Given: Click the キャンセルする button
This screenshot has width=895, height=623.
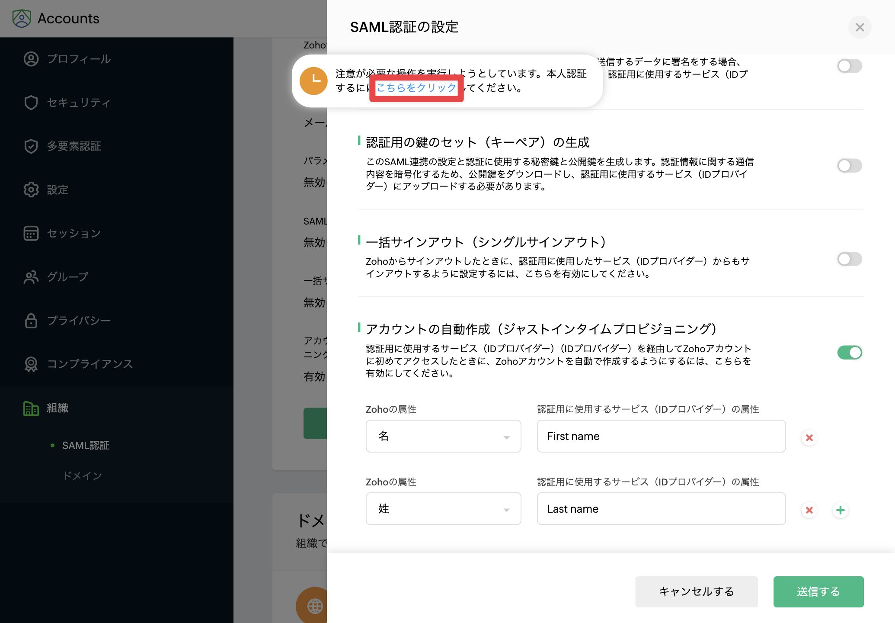Looking at the screenshot, I should (x=697, y=591).
